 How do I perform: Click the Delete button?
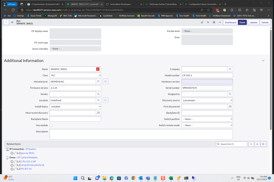click(x=265, y=22)
